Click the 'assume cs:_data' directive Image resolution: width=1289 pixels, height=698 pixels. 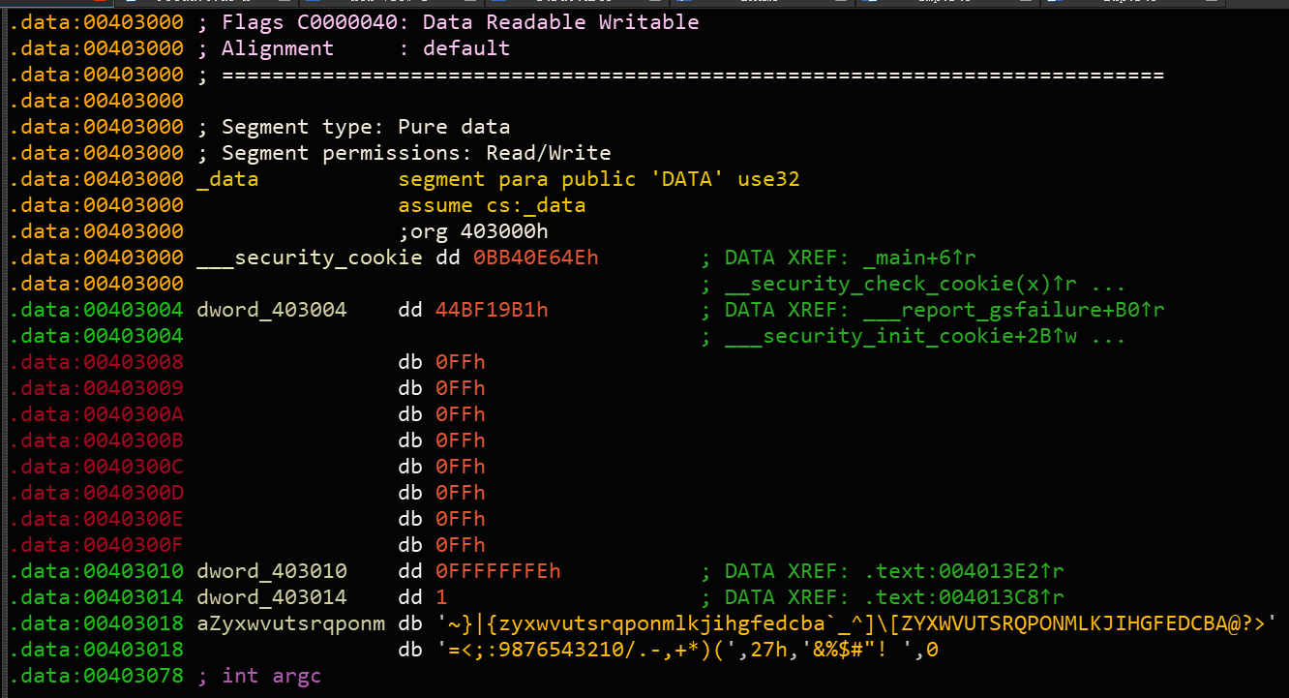[x=492, y=205]
